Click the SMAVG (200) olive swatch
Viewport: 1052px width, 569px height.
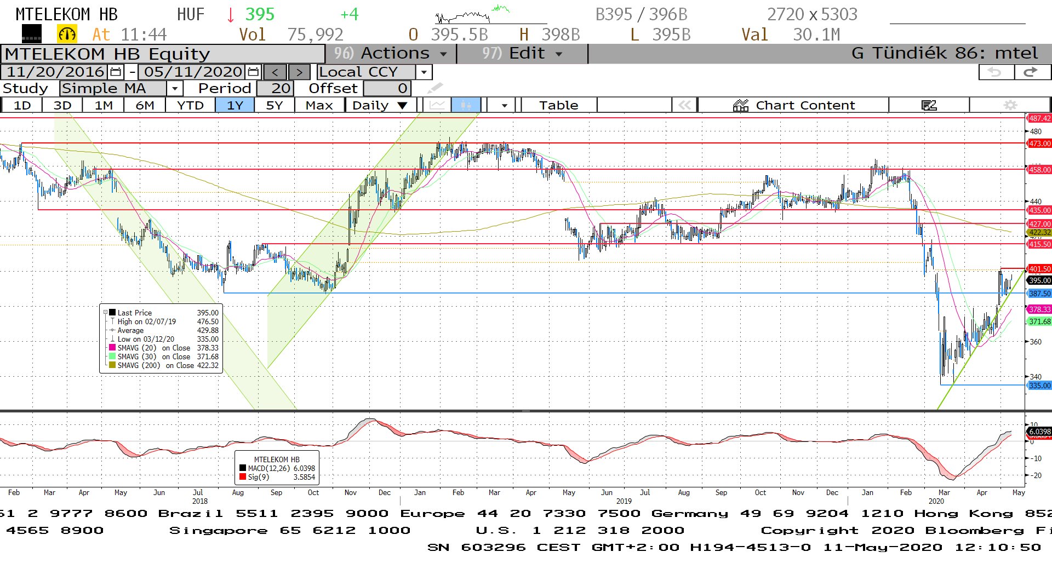(112, 365)
